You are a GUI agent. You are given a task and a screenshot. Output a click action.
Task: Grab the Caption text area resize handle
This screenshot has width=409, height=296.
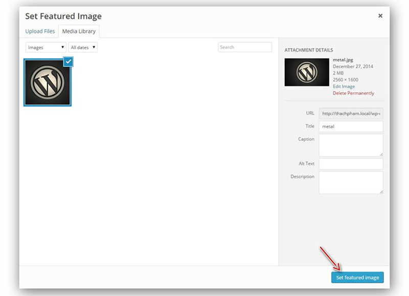[381, 154]
